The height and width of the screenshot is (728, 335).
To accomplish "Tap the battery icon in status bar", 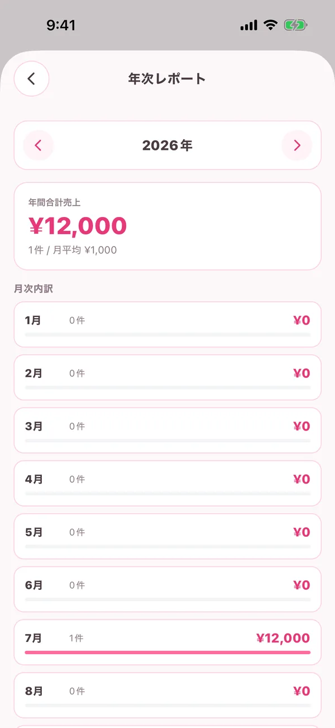I will tap(295, 25).
